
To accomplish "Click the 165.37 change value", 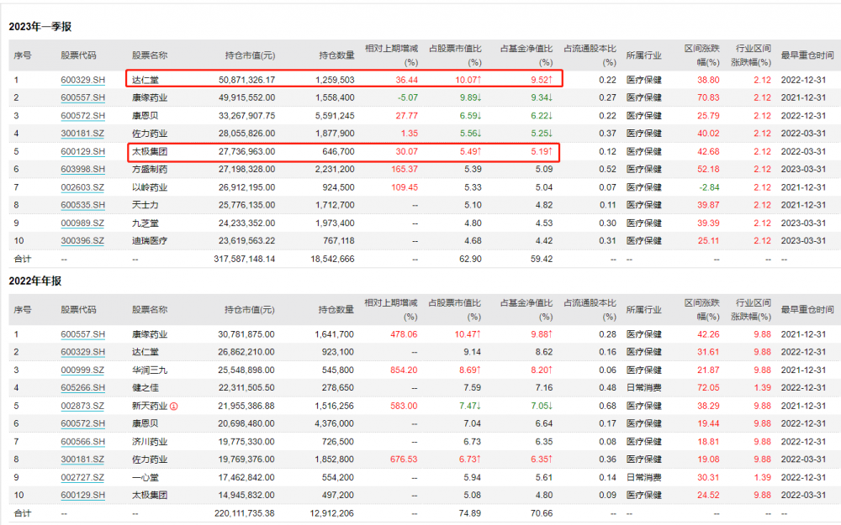I will click(x=405, y=170).
